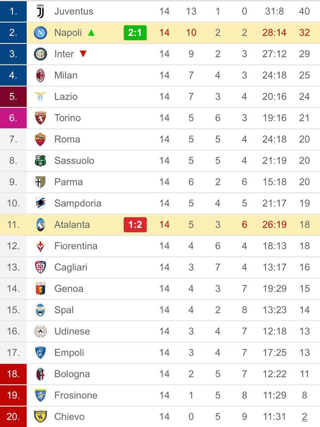Click the Lazio eagle logo

[41, 97]
